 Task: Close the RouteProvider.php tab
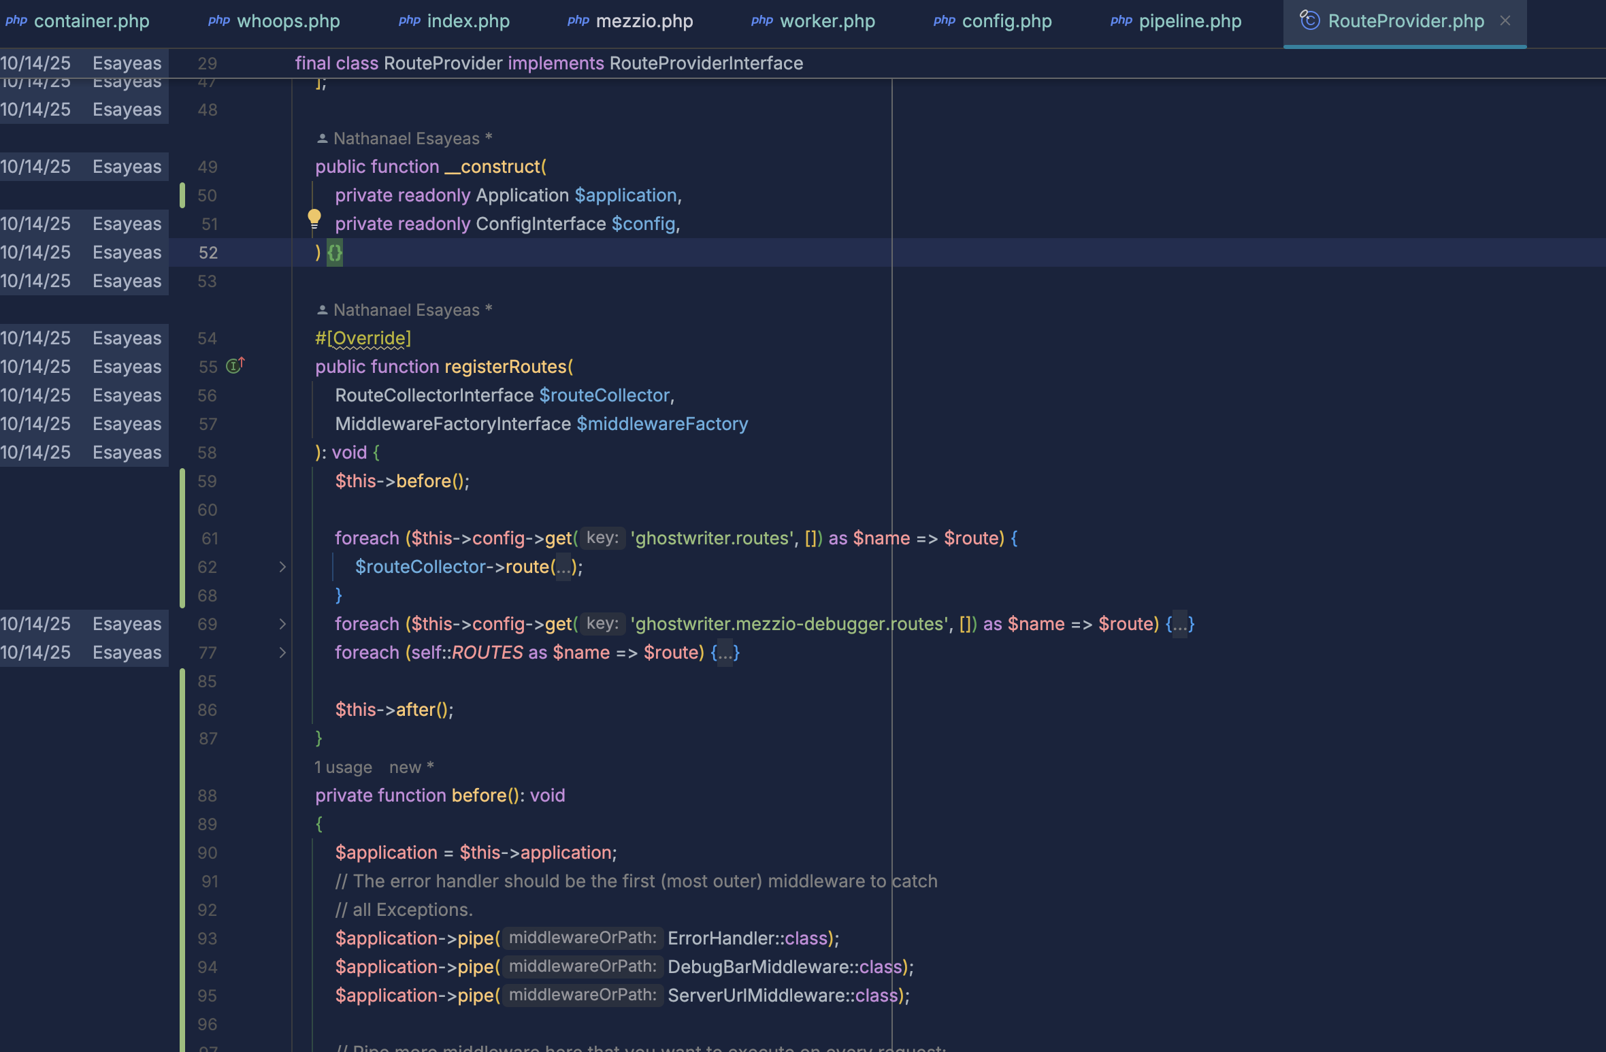point(1505,21)
